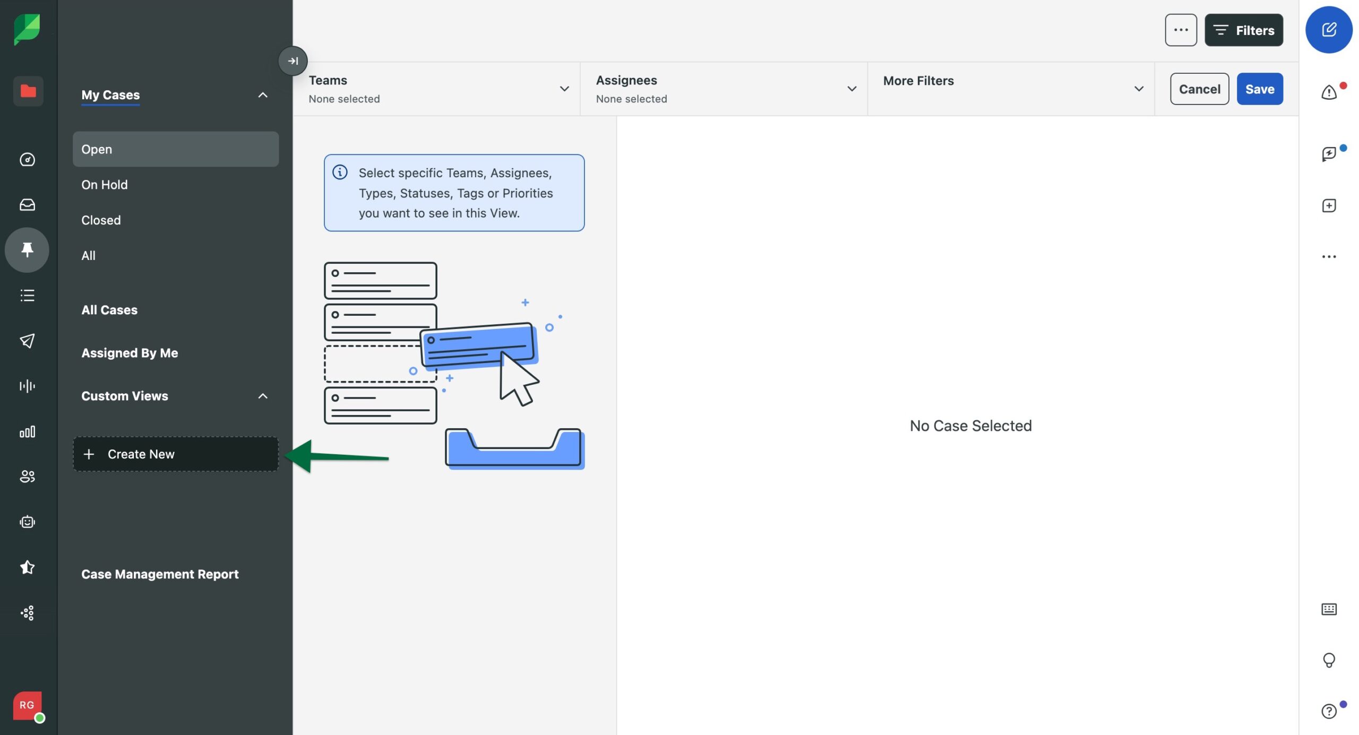Open the Bots robot icon in sidebar
This screenshot has width=1359, height=735.
[x=27, y=522]
